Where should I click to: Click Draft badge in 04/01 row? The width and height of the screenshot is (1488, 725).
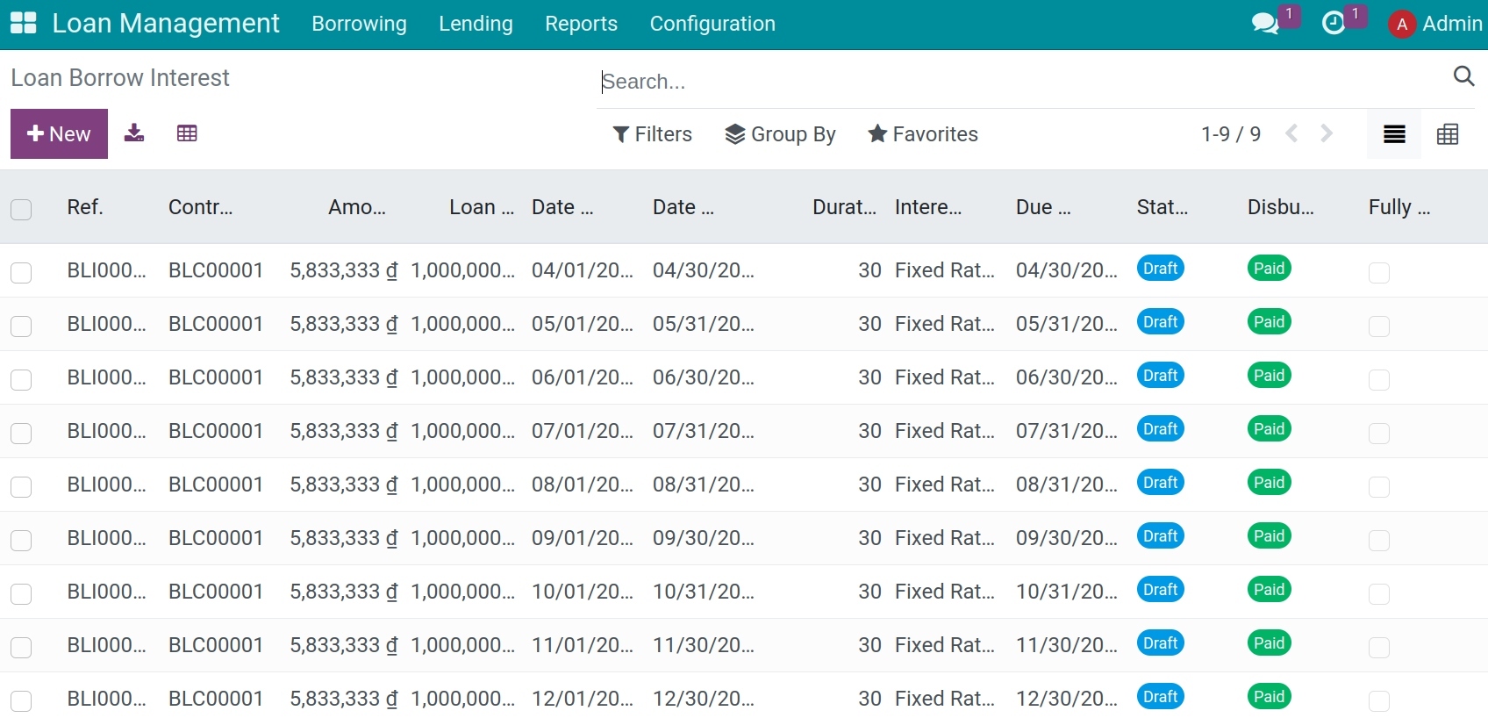coord(1160,269)
